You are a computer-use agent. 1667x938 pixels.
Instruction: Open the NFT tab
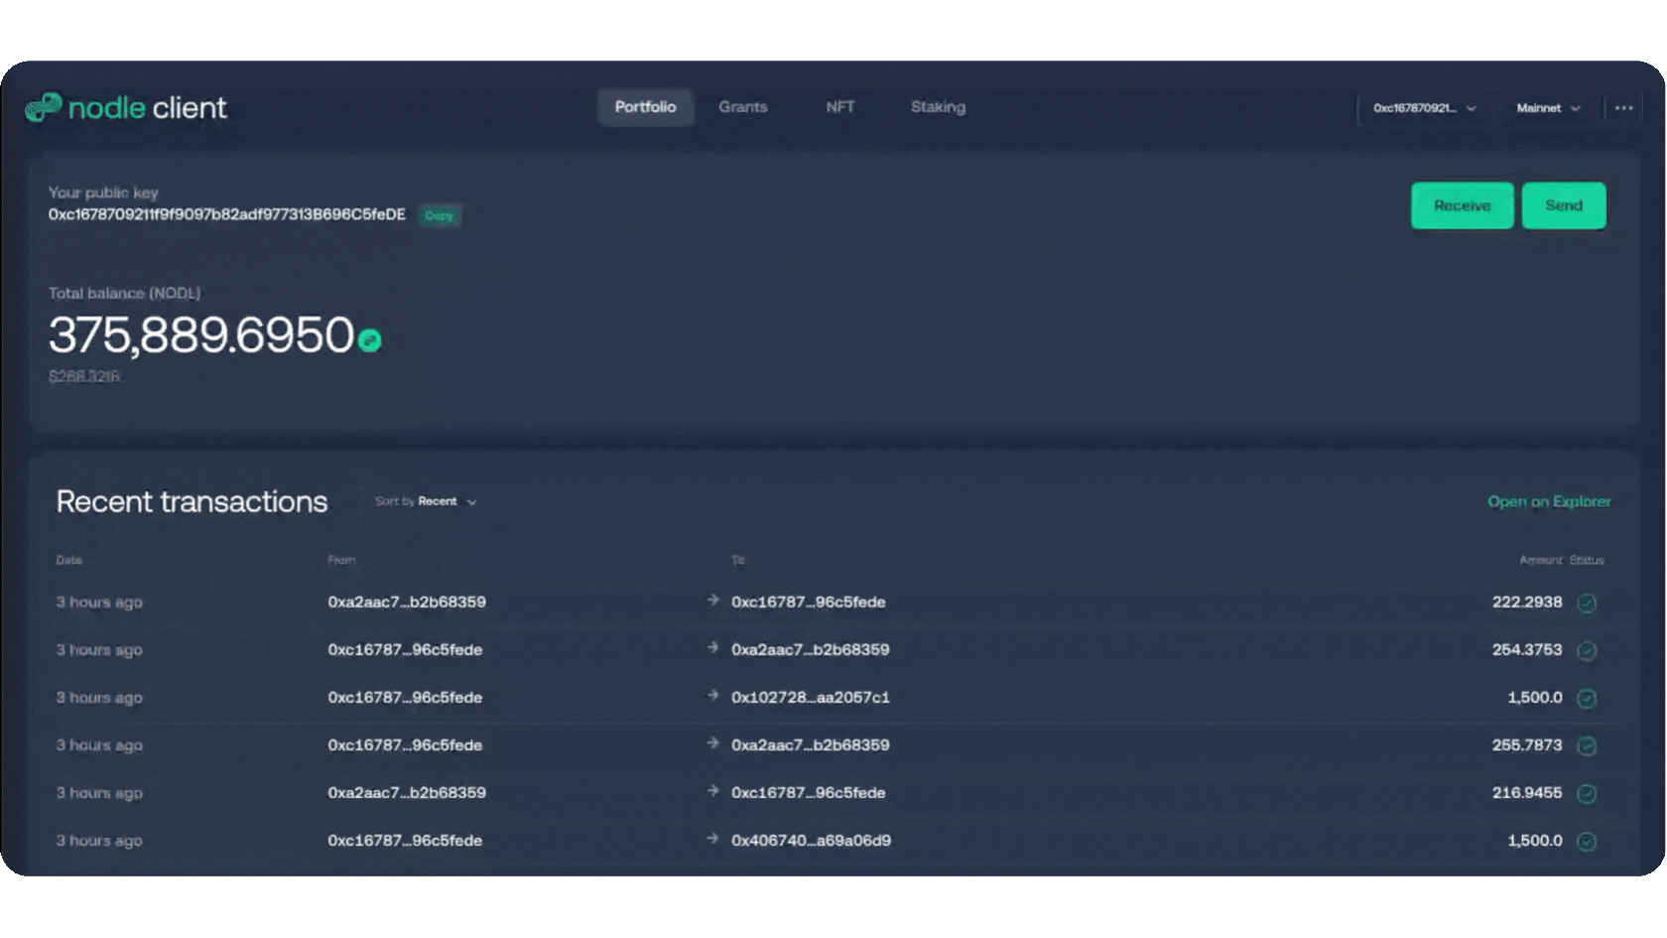pyautogui.click(x=840, y=107)
